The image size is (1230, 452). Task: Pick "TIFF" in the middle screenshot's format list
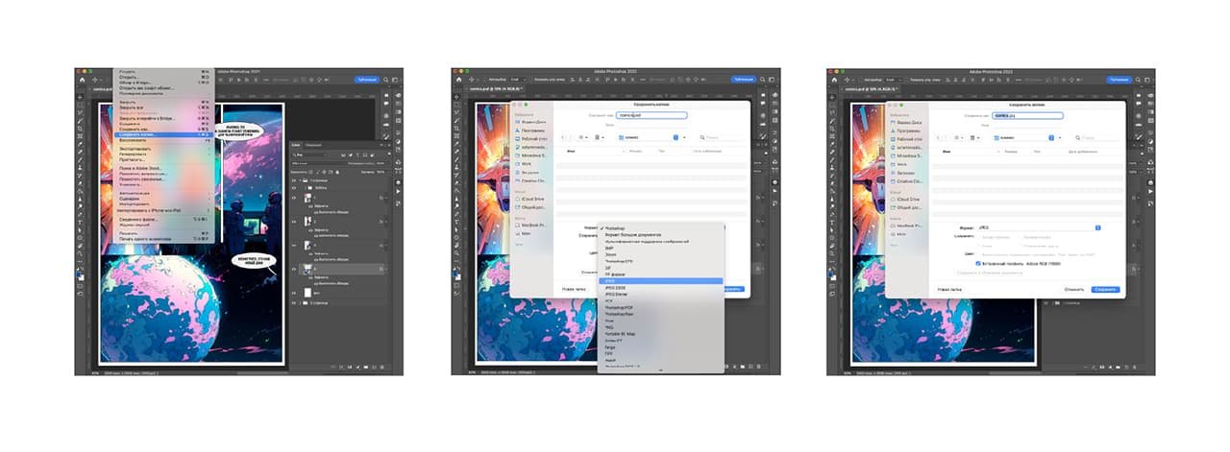pos(661,354)
